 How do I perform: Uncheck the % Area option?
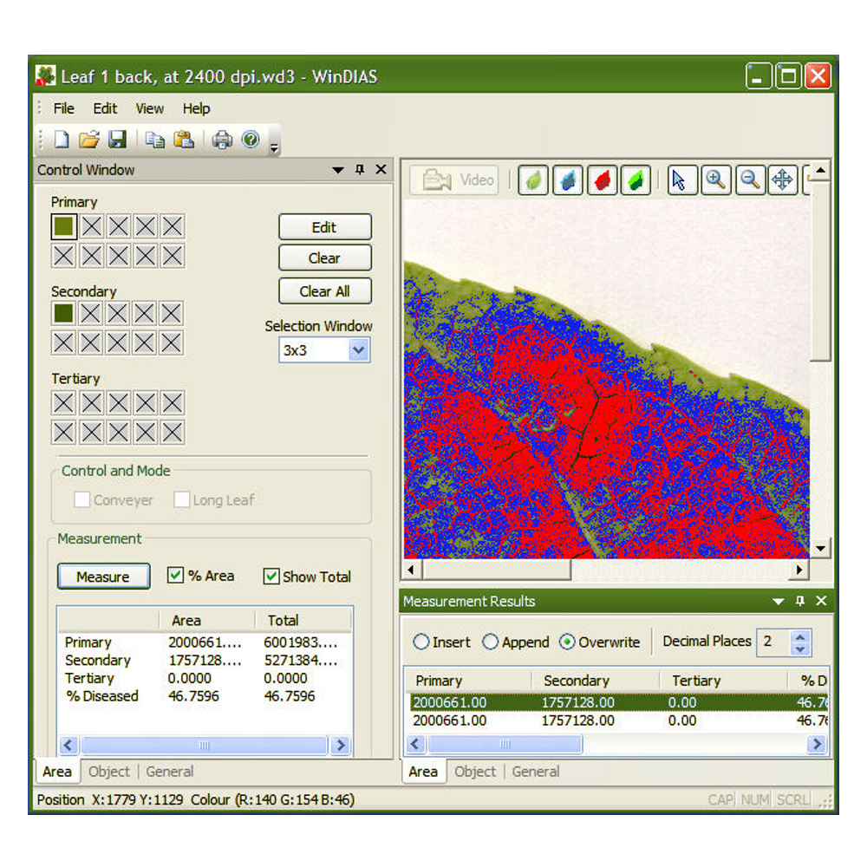pos(176,576)
